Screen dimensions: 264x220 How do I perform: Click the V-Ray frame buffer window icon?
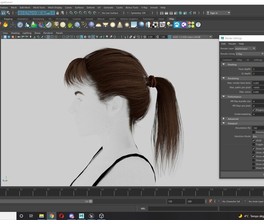pyautogui.click(x=162, y=25)
